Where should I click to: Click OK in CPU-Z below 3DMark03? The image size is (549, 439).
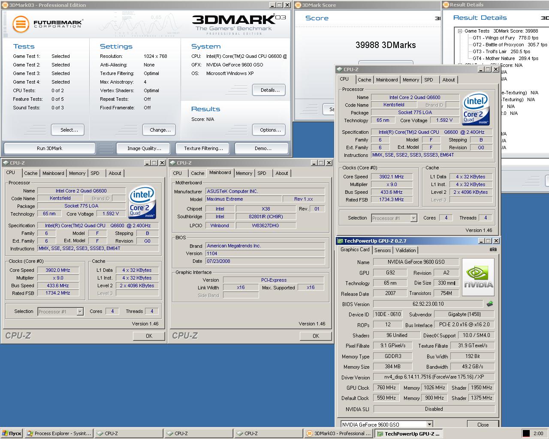click(149, 336)
